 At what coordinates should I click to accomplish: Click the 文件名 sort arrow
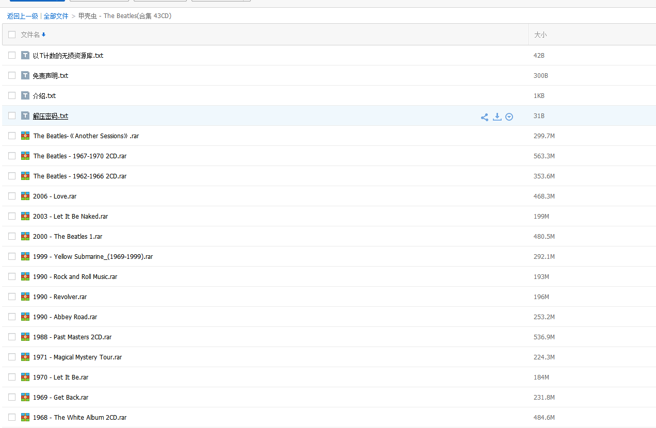point(44,35)
